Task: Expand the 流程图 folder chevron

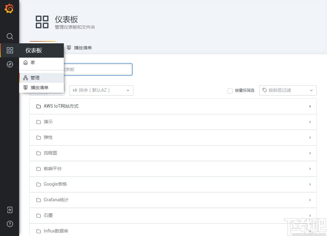Action: point(309,153)
